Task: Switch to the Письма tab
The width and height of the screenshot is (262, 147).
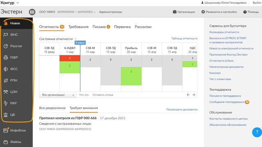Action: (101, 27)
